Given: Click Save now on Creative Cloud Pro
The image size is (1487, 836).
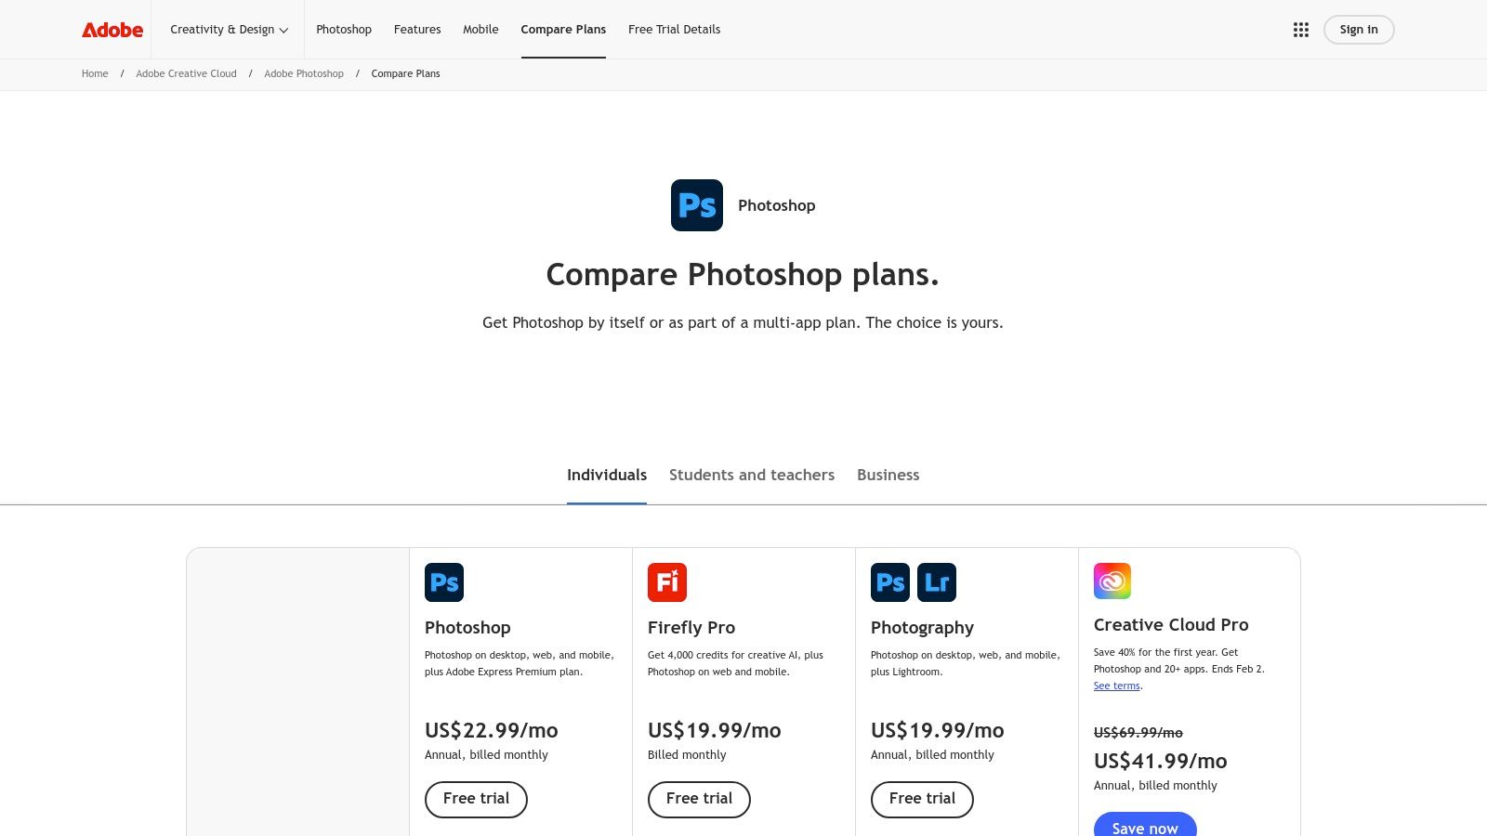Looking at the screenshot, I should pyautogui.click(x=1144, y=828).
